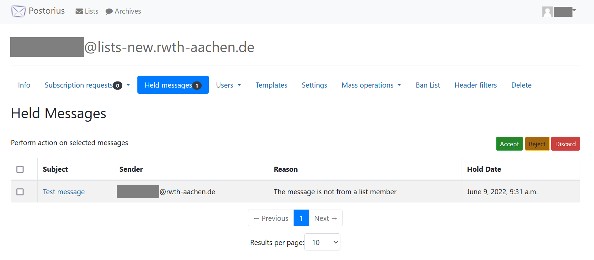Open the Results per page selector

click(x=322, y=242)
